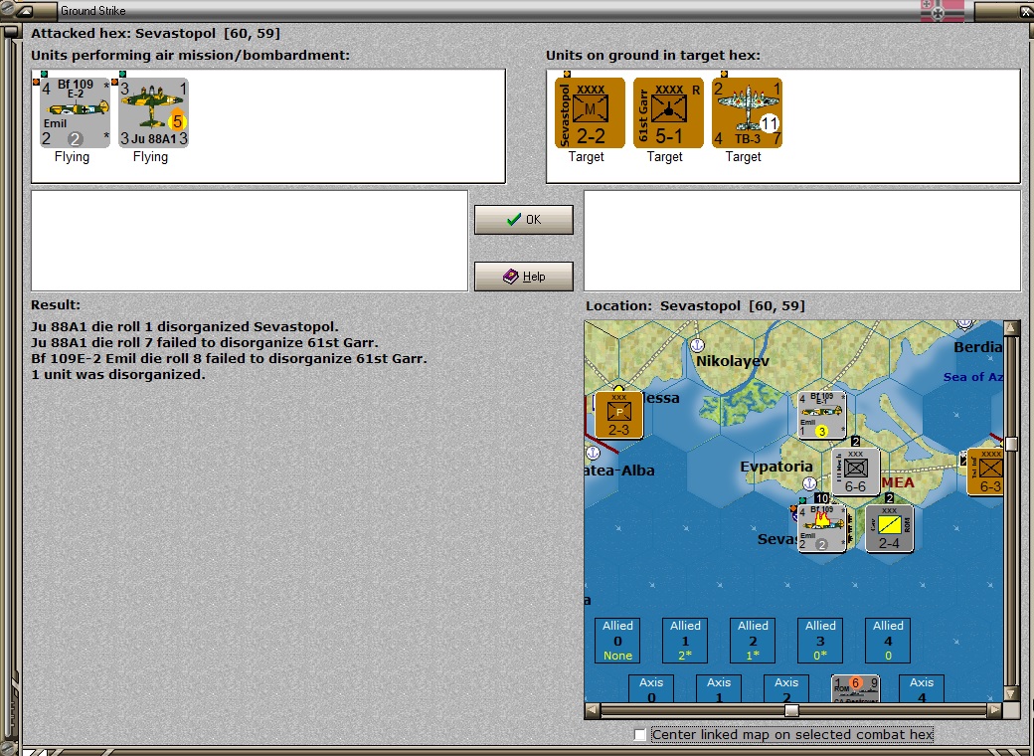Confirm the ground strike with OK
The width and height of the screenshot is (1034, 756).
[524, 220]
